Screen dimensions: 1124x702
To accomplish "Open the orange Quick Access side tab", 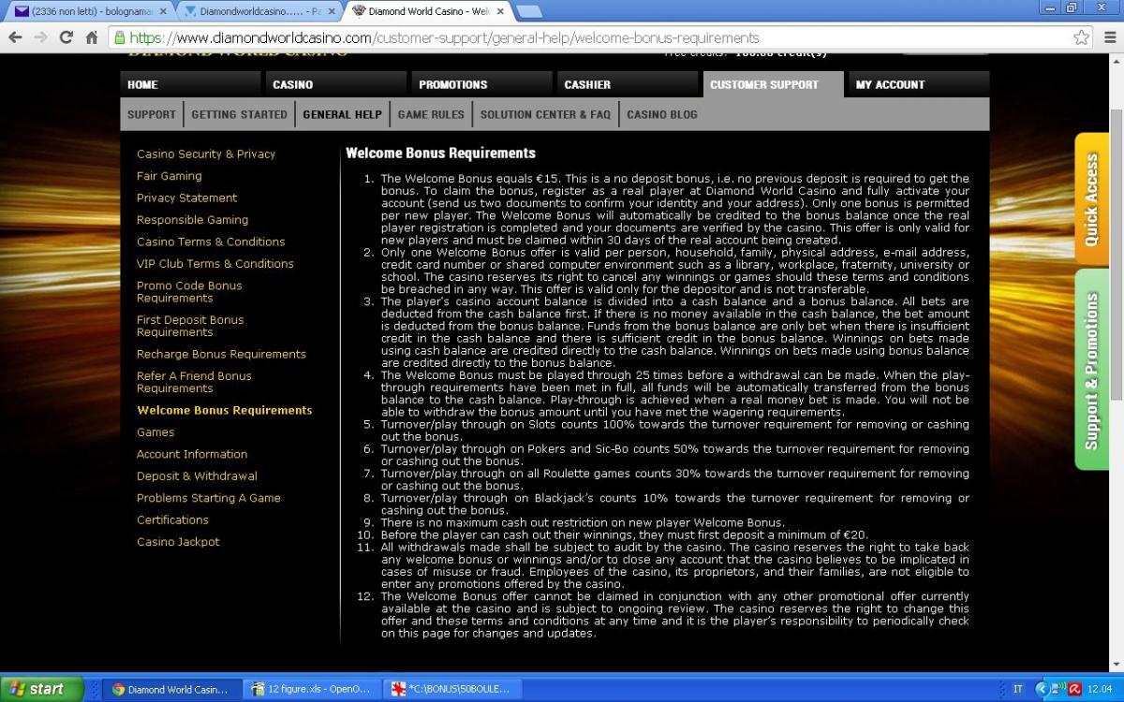I will (1091, 200).
